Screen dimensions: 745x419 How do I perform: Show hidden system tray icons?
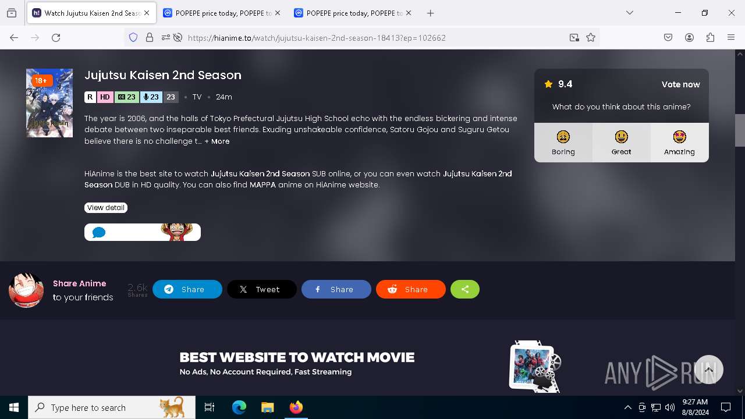coord(627,407)
